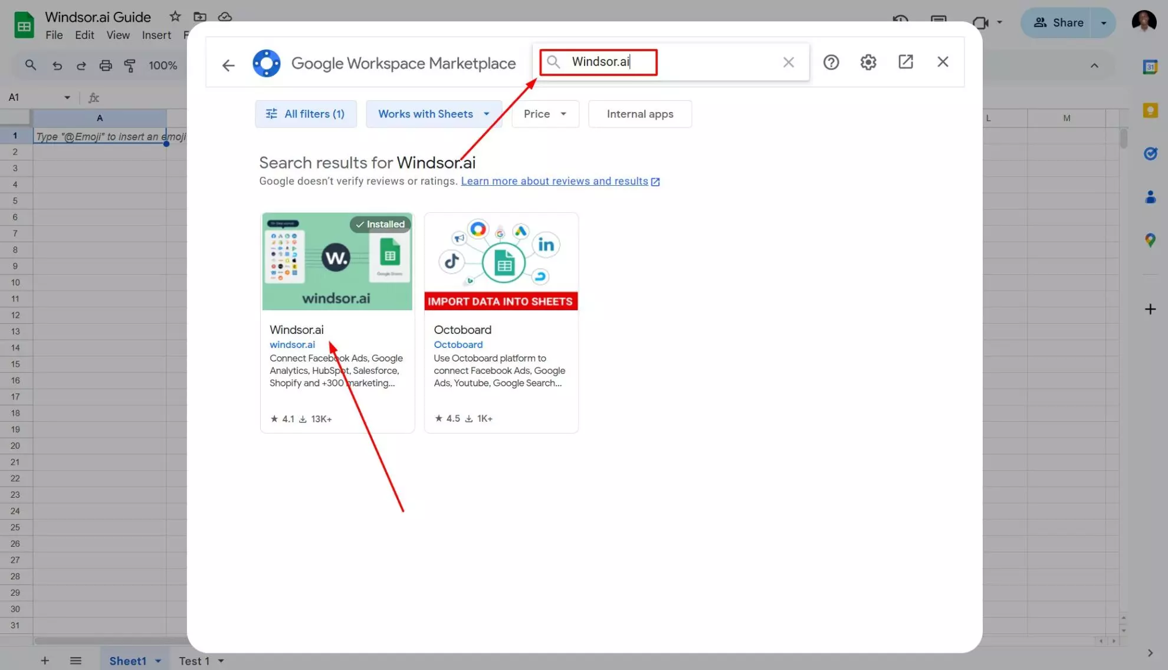Click the Installed badge on Windsor.ai

click(380, 224)
